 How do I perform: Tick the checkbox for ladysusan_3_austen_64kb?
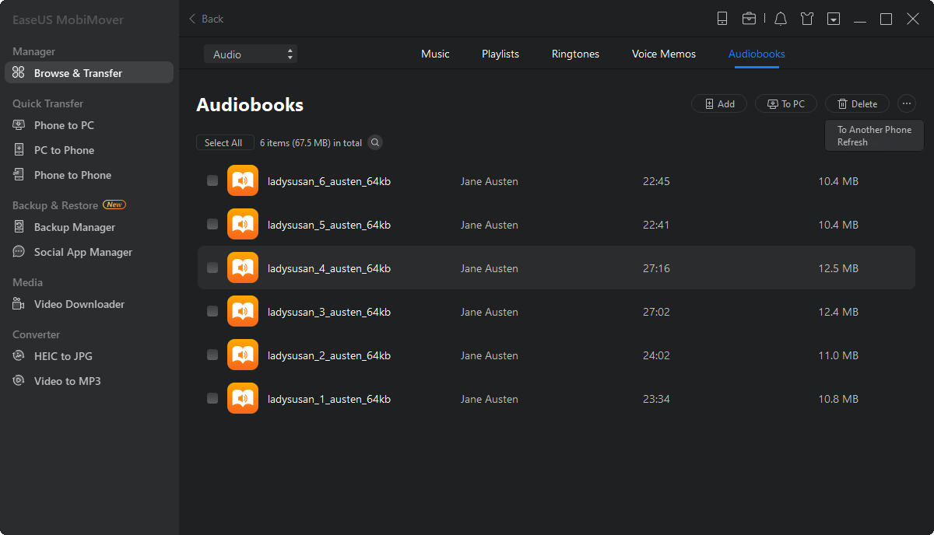click(212, 312)
